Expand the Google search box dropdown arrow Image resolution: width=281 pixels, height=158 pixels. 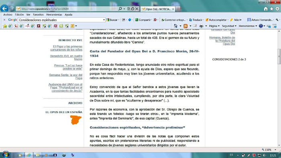[104, 20]
